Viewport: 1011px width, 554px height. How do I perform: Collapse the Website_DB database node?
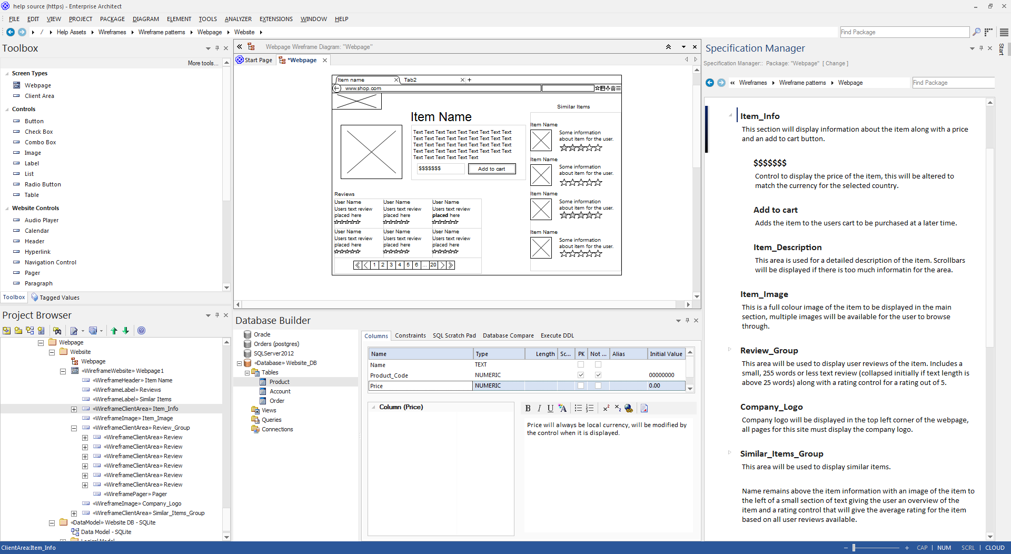tap(239, 363)
